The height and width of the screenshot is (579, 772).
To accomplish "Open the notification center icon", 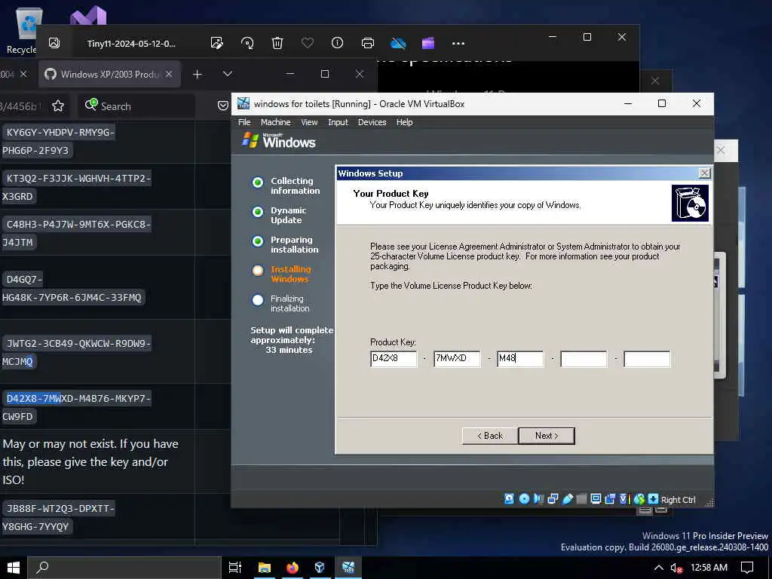I will click(x=747, y=568).
